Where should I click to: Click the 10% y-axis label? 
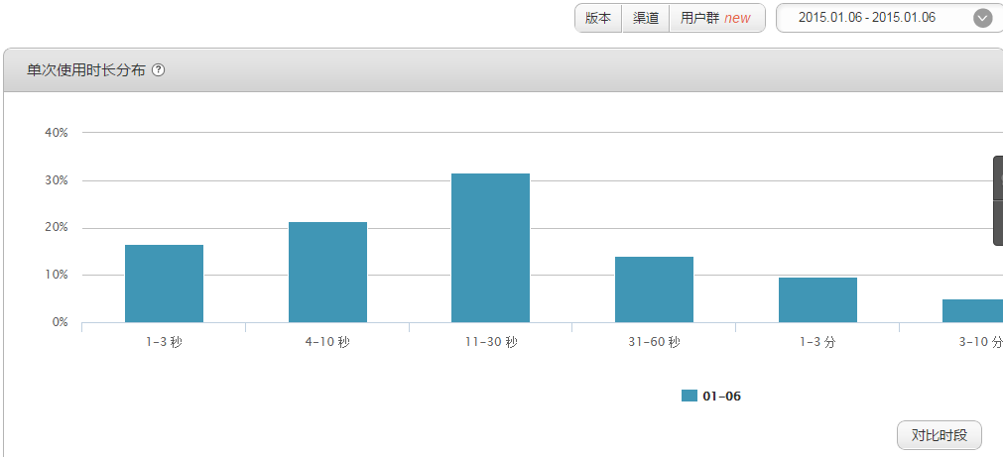57,275
